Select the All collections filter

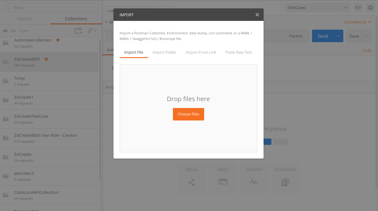point(5,31)
